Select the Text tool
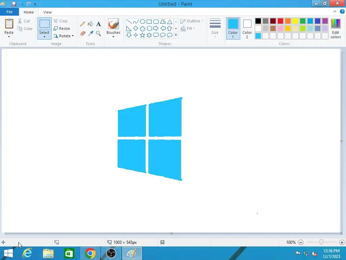The width and height of the screenshot is (346, 260). click(x=98, y=24)
